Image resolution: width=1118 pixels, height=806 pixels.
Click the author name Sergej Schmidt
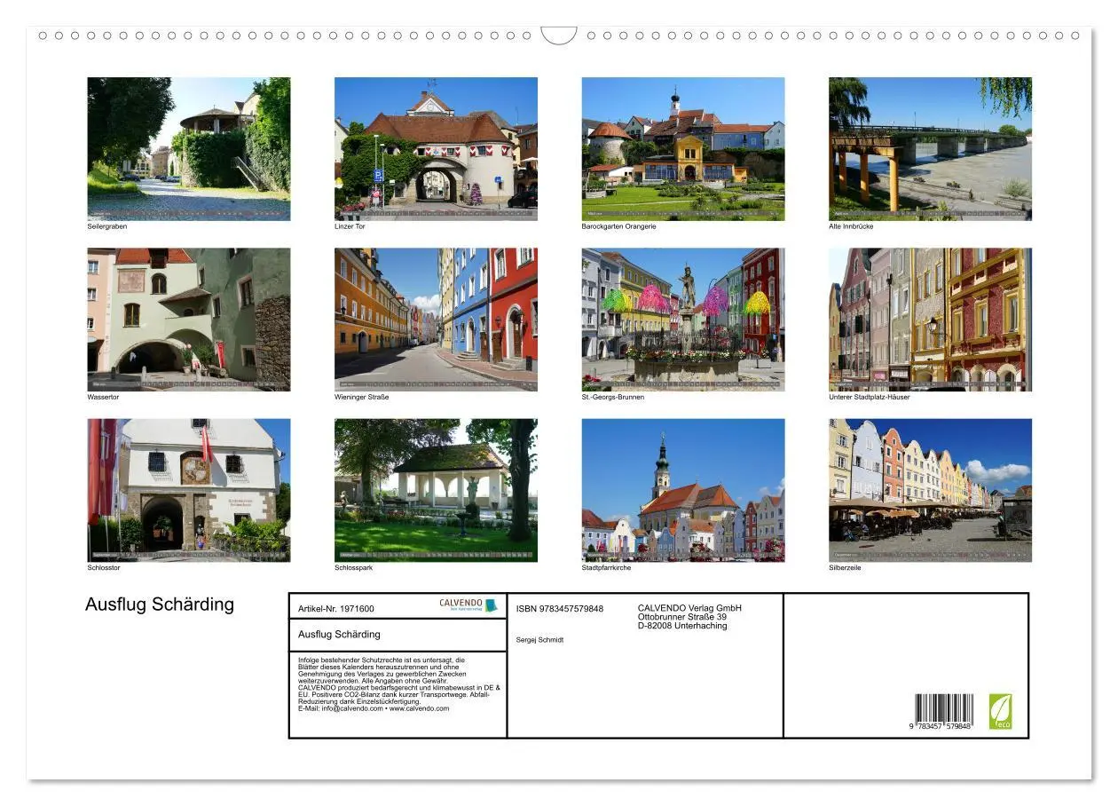tap(539, 637)
